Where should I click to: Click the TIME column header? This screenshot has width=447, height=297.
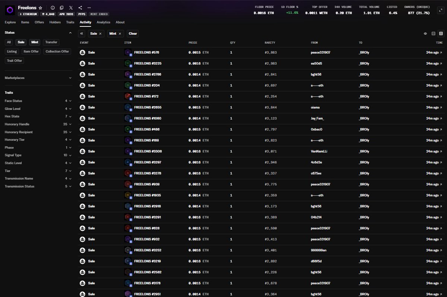[x=440, y=43]
